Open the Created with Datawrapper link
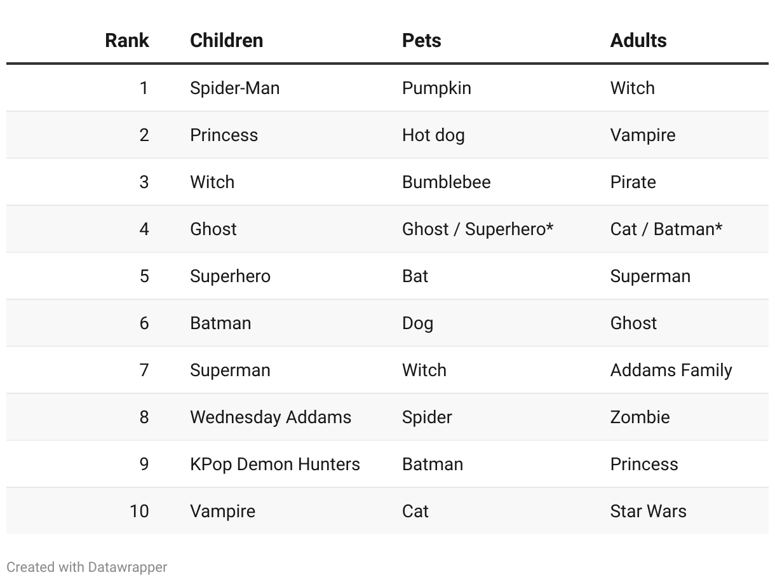 pos(86,567)
